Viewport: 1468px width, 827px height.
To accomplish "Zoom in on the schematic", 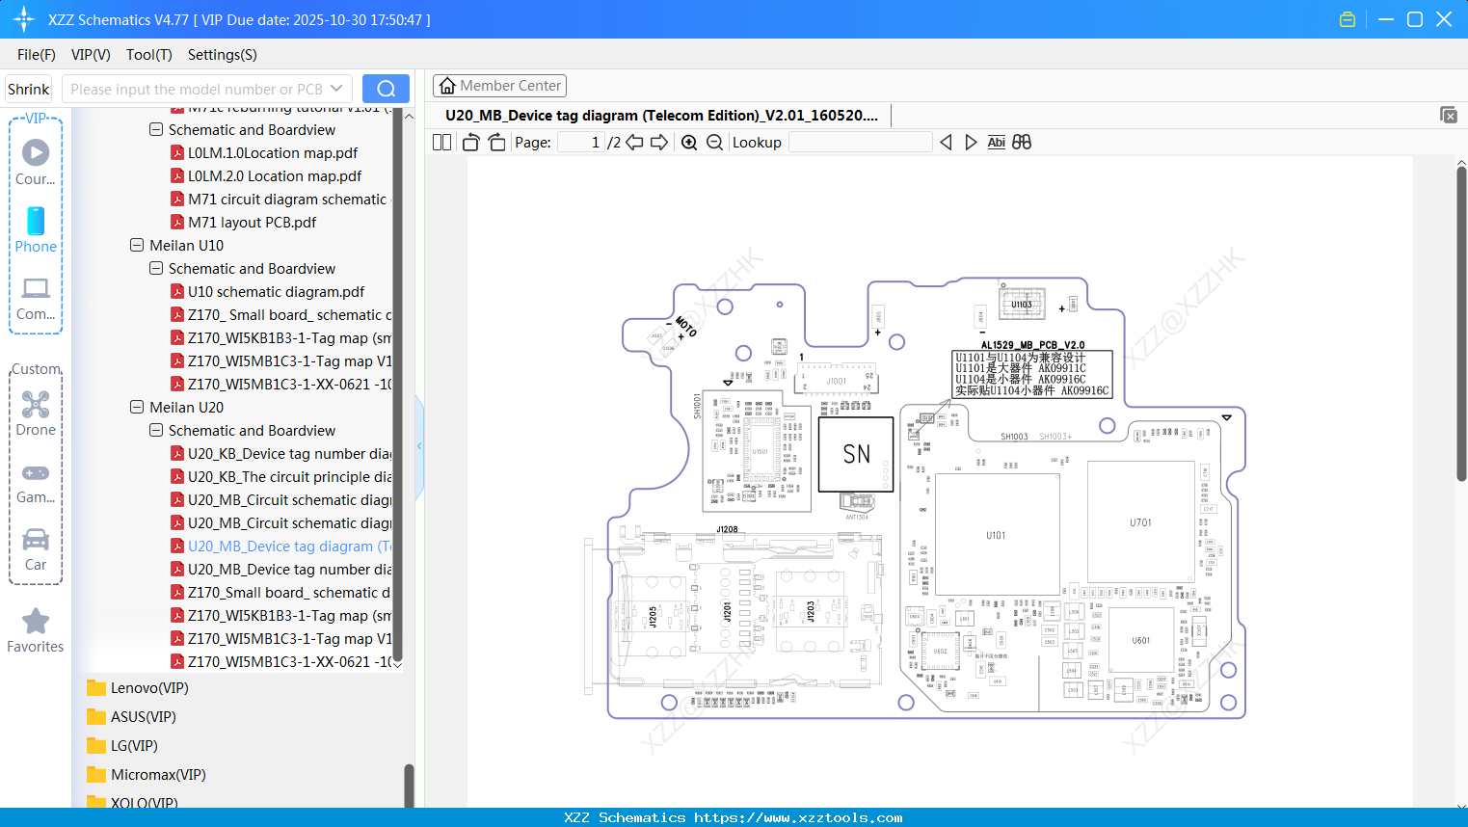I will pyautogui.click(x=689, y=142).
